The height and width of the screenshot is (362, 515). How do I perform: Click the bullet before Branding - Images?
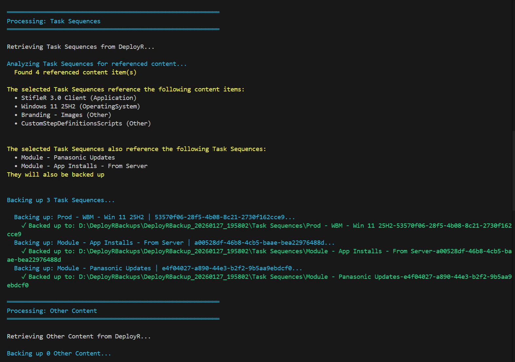(x=16, y=115)
